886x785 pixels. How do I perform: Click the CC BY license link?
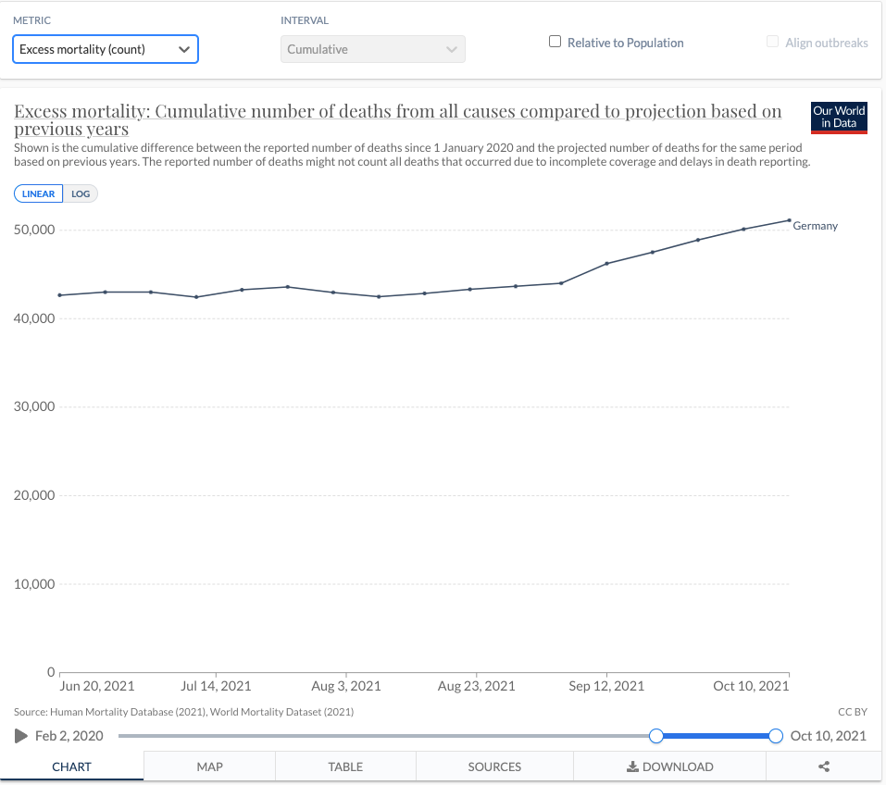851,712
